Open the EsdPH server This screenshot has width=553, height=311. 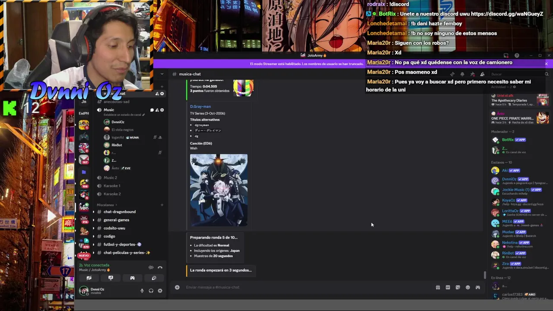[84, 113]
